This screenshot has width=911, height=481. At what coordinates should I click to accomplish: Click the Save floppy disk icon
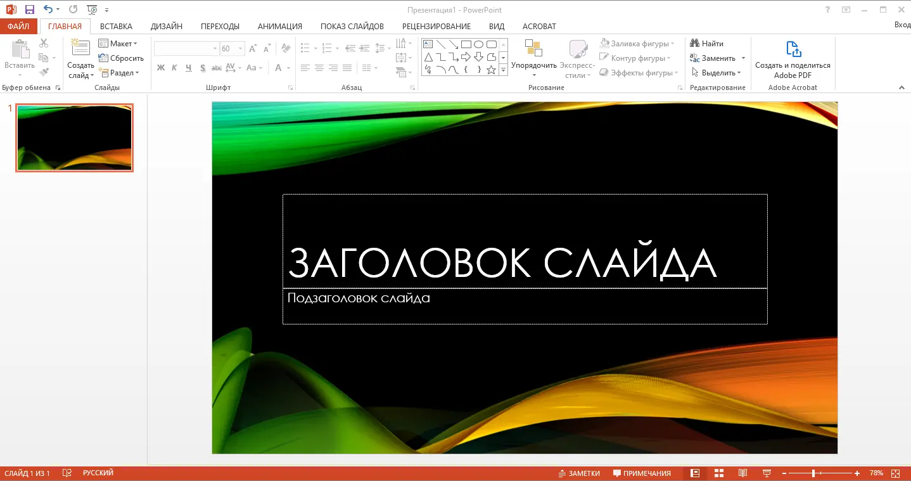pos(29,10)
